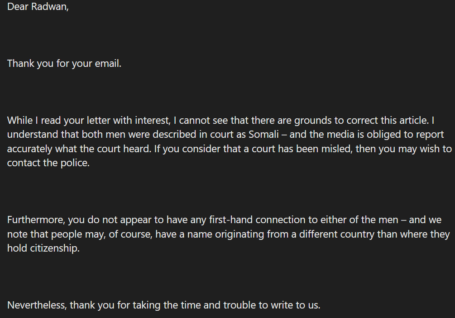This screenshot has height=318, width=455.
Task: Click 'Thank you for your email.' line
Action: (64, 63)
